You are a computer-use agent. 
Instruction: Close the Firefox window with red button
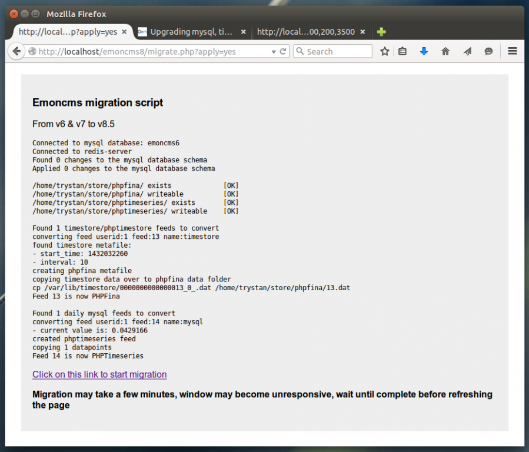click(x=14, y=14)
